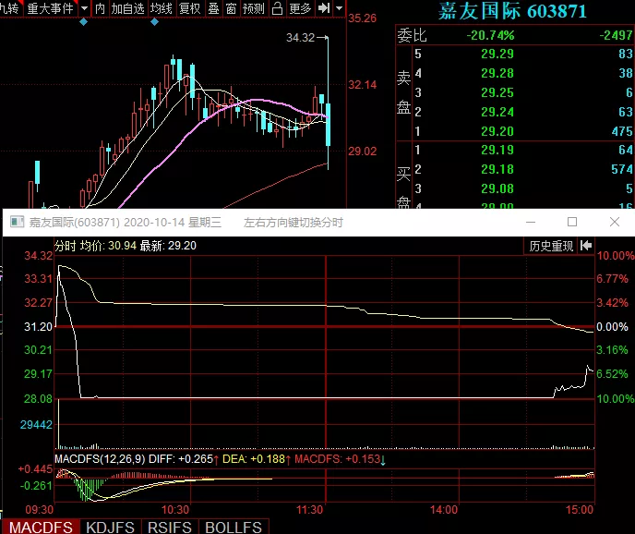
Task: Select sell level 2 price 29.24
Action: click(x=497, y=112)
